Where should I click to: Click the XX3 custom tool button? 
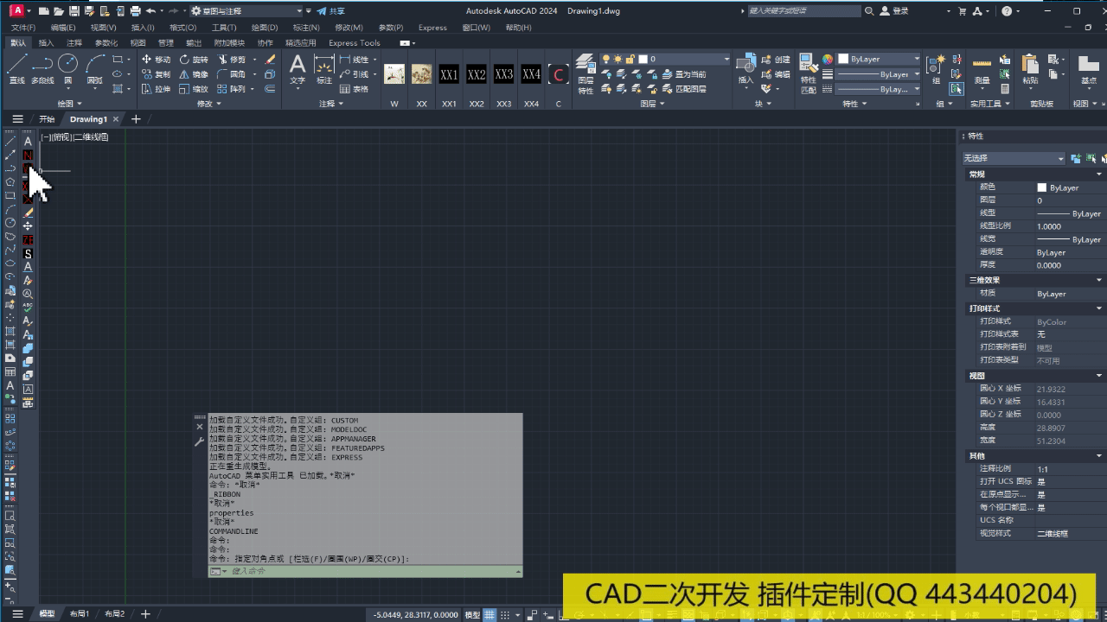pyautogui.click(x=504, y=74)
